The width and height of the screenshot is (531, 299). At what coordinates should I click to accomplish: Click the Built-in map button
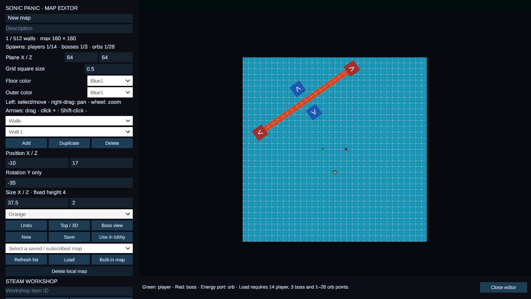(112, 260)
